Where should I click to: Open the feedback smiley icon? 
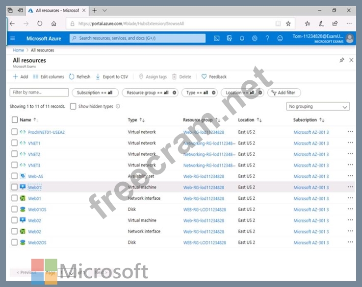280,38
